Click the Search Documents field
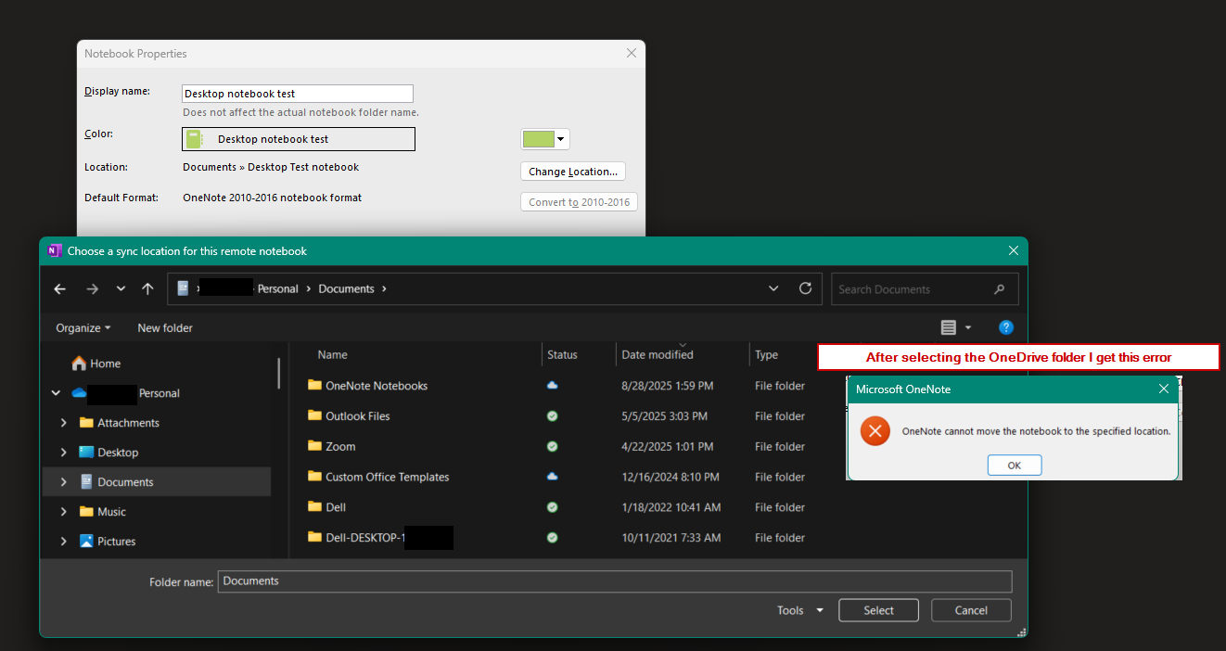The height and width of the screenshot is (651, 1226). point(925,289)
